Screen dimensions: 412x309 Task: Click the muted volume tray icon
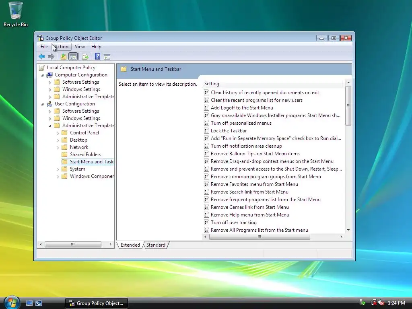381,303
